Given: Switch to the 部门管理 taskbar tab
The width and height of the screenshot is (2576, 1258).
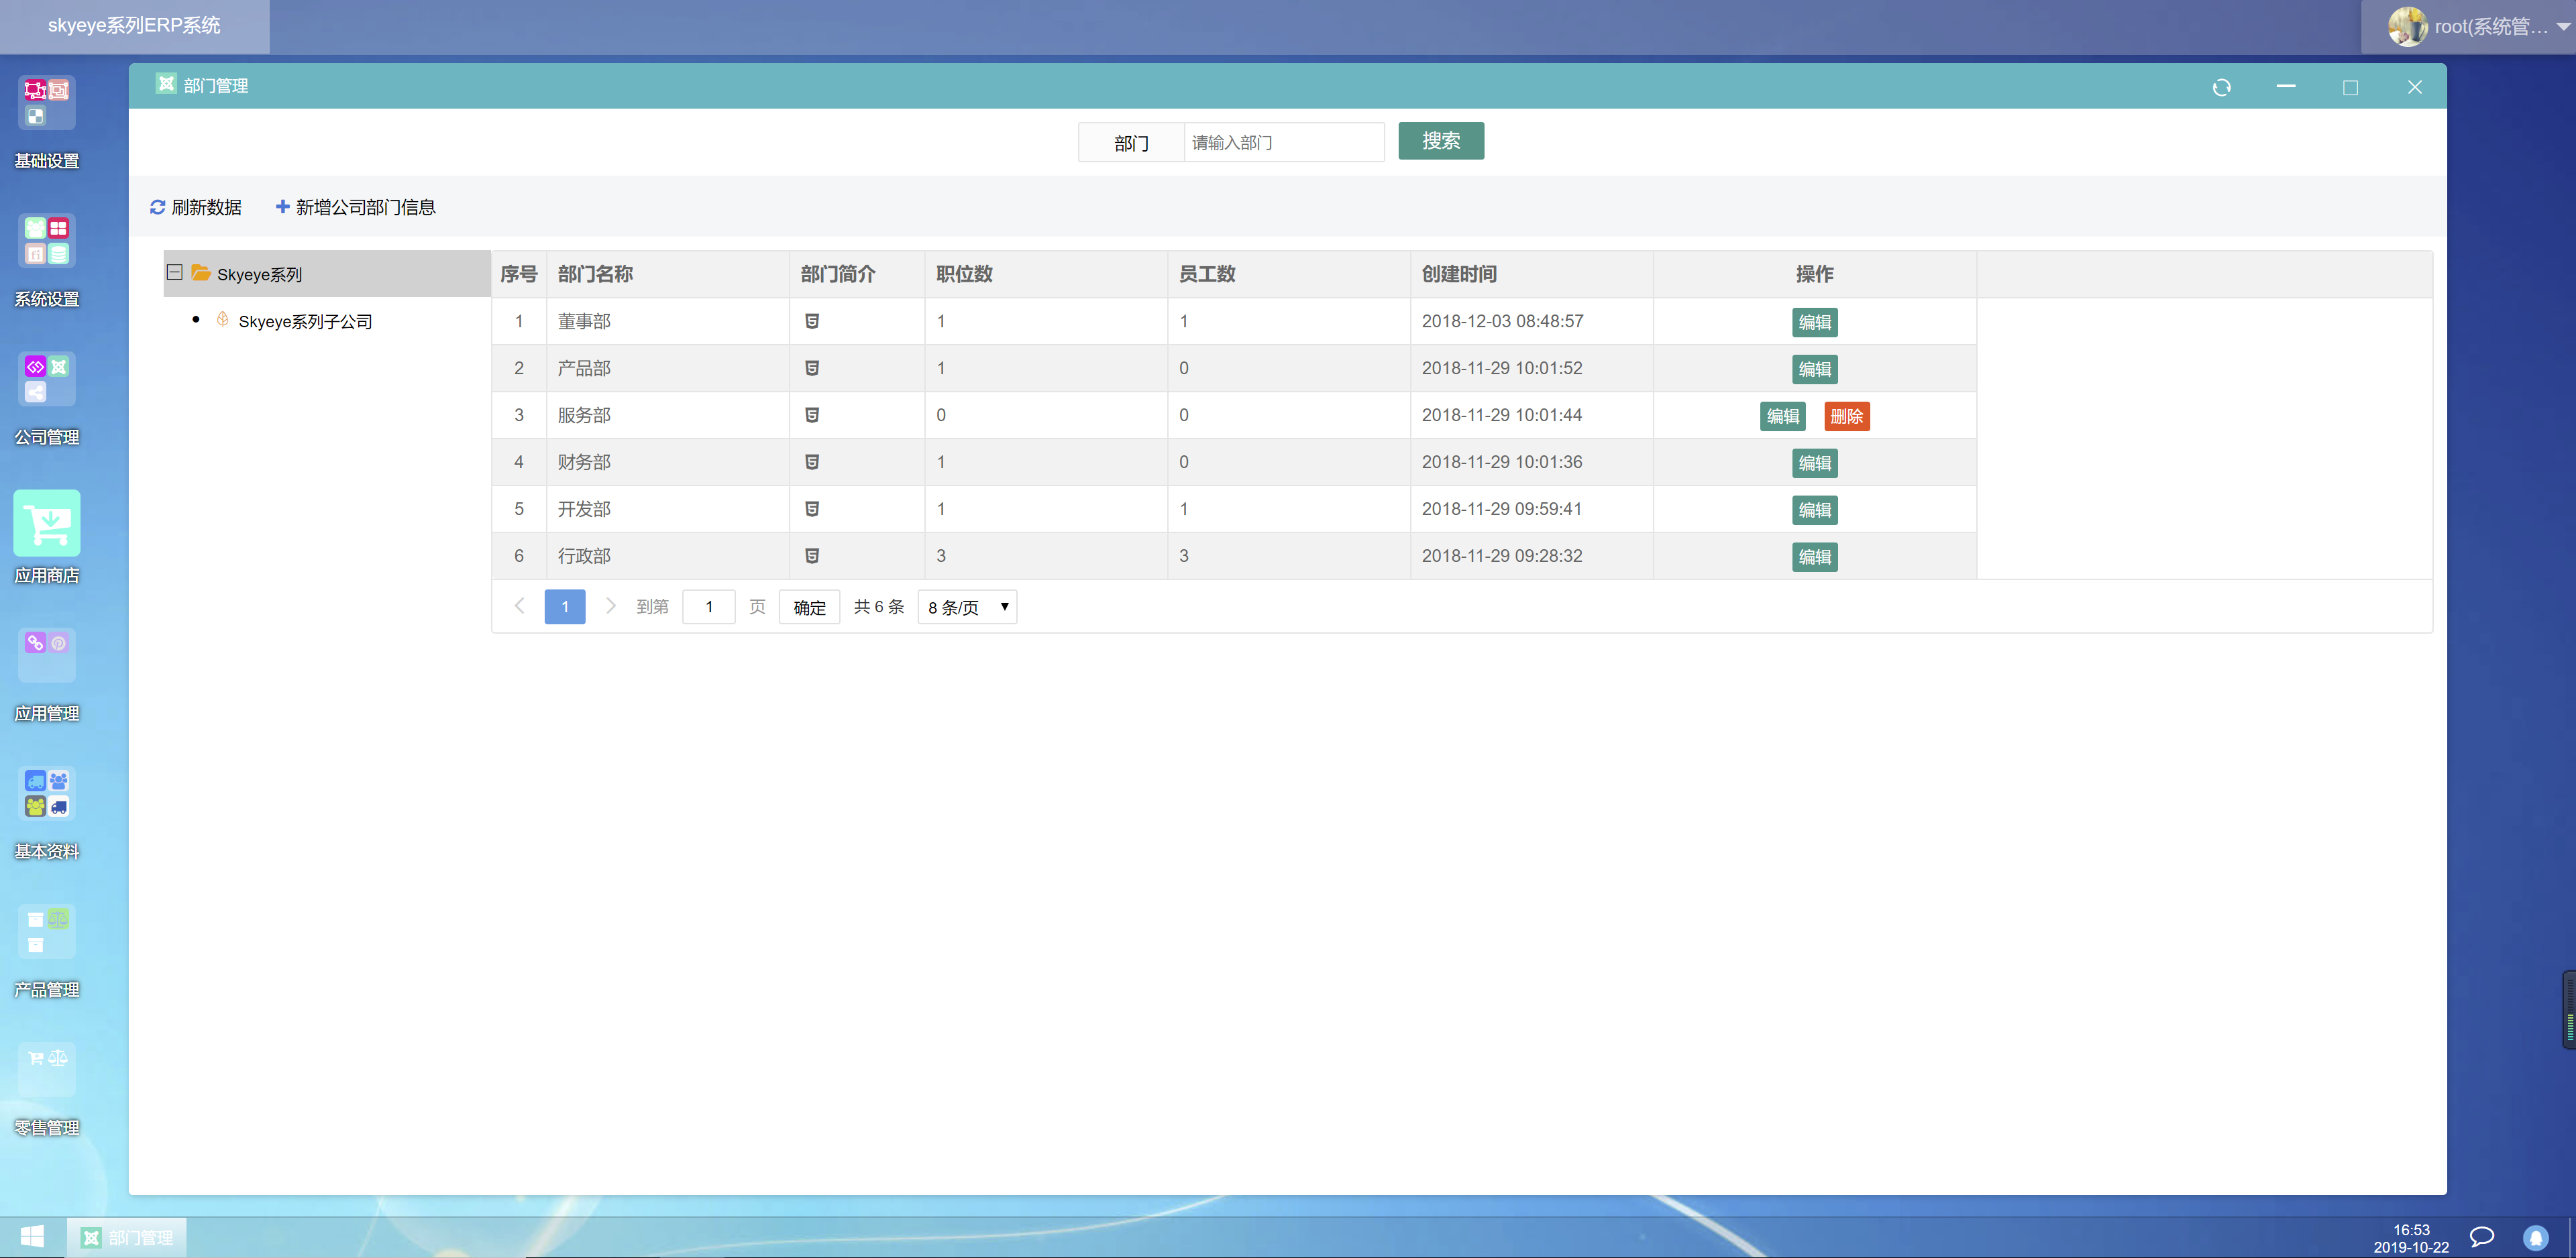Looking at the screenshot, I should coord(128,1237).
